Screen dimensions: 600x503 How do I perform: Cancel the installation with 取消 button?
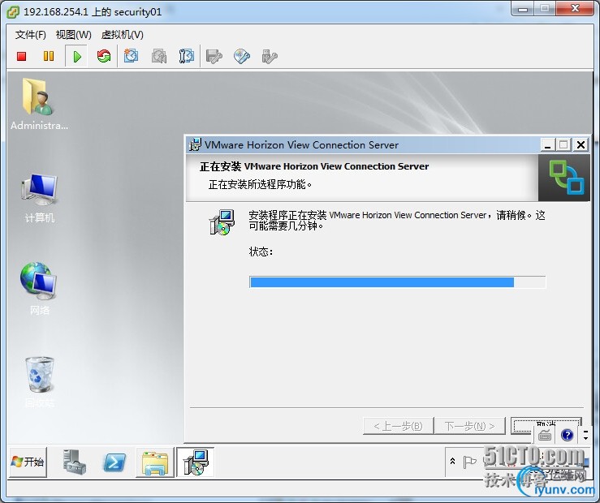click(546, 425)
